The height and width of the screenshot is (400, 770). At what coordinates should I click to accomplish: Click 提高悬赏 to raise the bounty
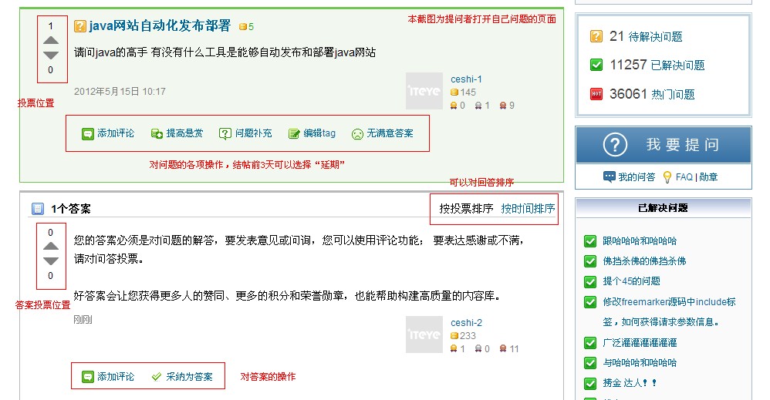coord(177,133)
